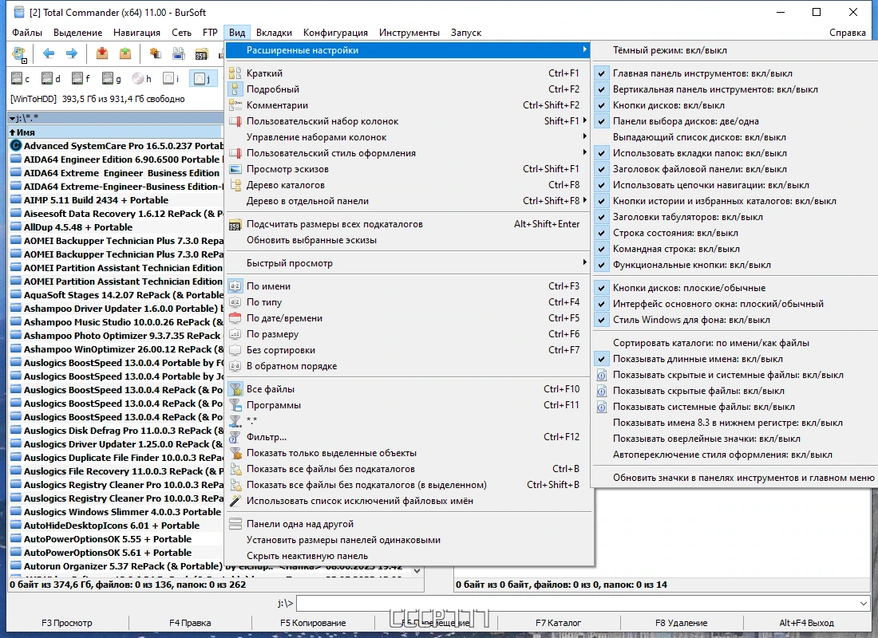The image size is (878, 638).
Task: Open dropdown arrow on Windows toolbar icon
Action: pos(24,61)
